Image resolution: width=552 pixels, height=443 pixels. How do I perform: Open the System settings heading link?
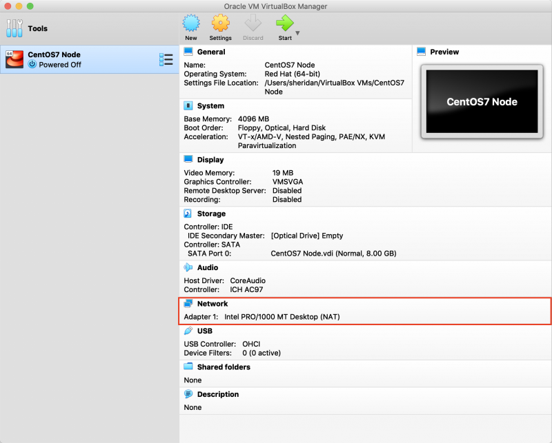[x=210, y=106]
